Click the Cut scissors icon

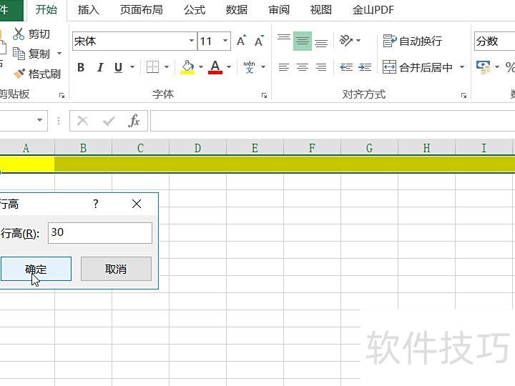[x=19, y=34]
